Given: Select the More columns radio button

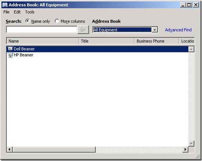Looking at the screenshot, I should click(57, 21).
